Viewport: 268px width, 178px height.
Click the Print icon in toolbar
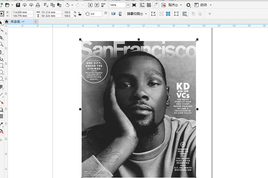tap(37, 5)
